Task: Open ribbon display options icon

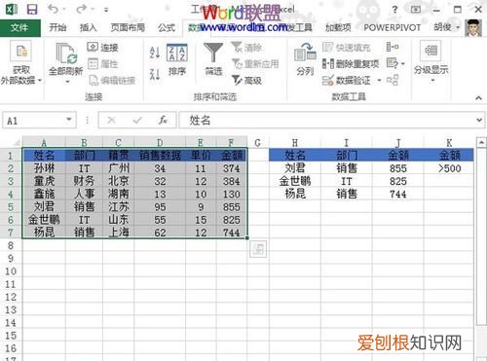Action: [416, 10]
